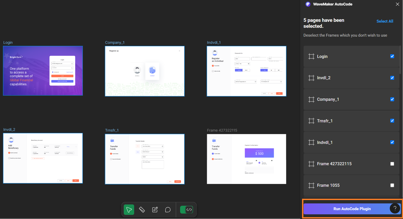The height and width of the screenshot is (219, 403).
Task: Uncheck the Trnsfr_1 page
Action: click(392, 121)
